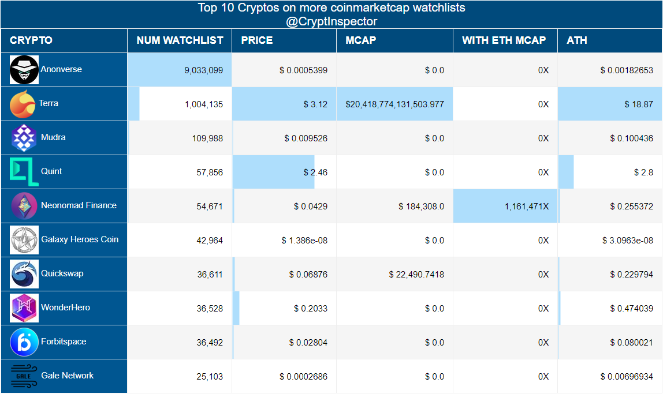This screenshot has height=394, width=663.
Task: Select the NUM WATCHLIST column header
Action: click(x=180, y=40)
